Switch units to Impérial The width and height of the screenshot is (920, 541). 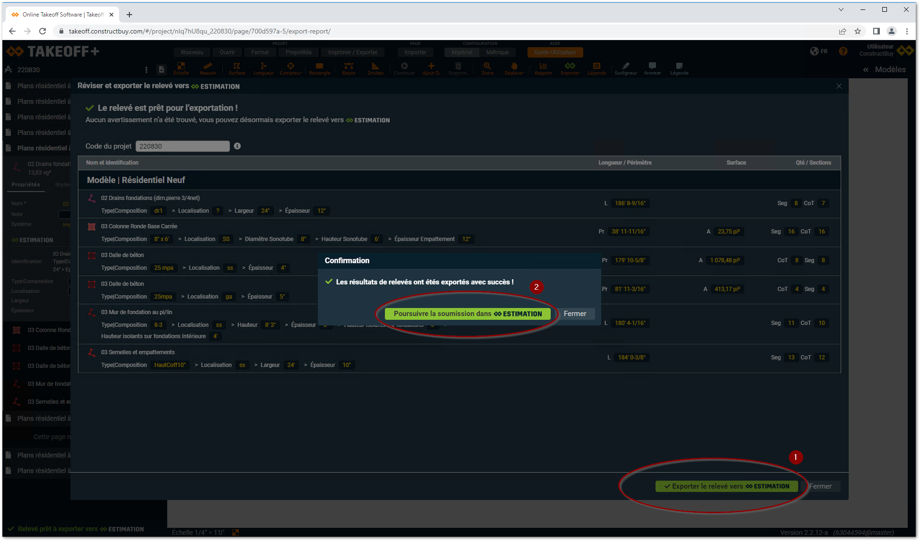point(461,52)
